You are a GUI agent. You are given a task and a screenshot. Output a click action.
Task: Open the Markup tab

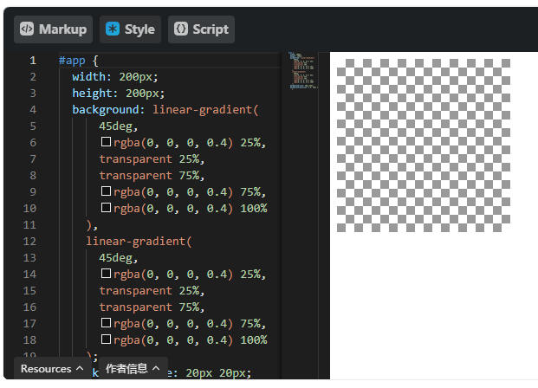[x=53, y=29]
